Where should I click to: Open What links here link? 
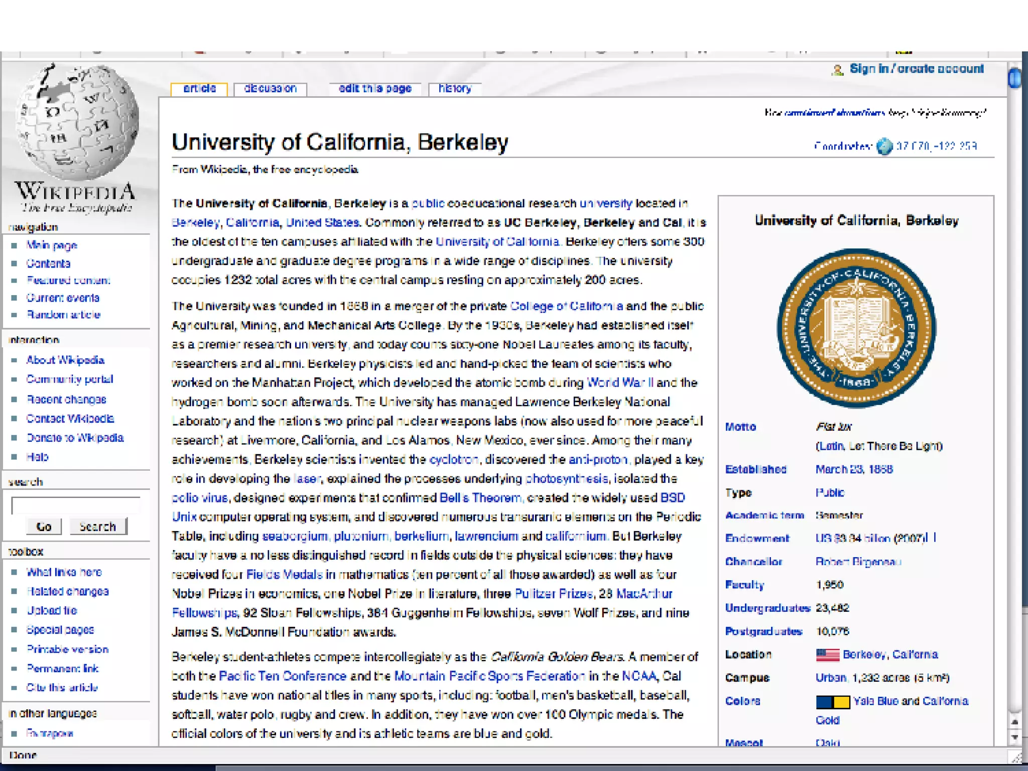64,572
